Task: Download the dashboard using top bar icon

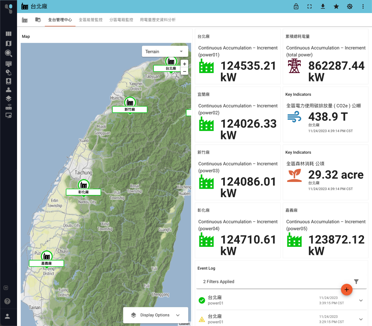Action: pos(323,6)
